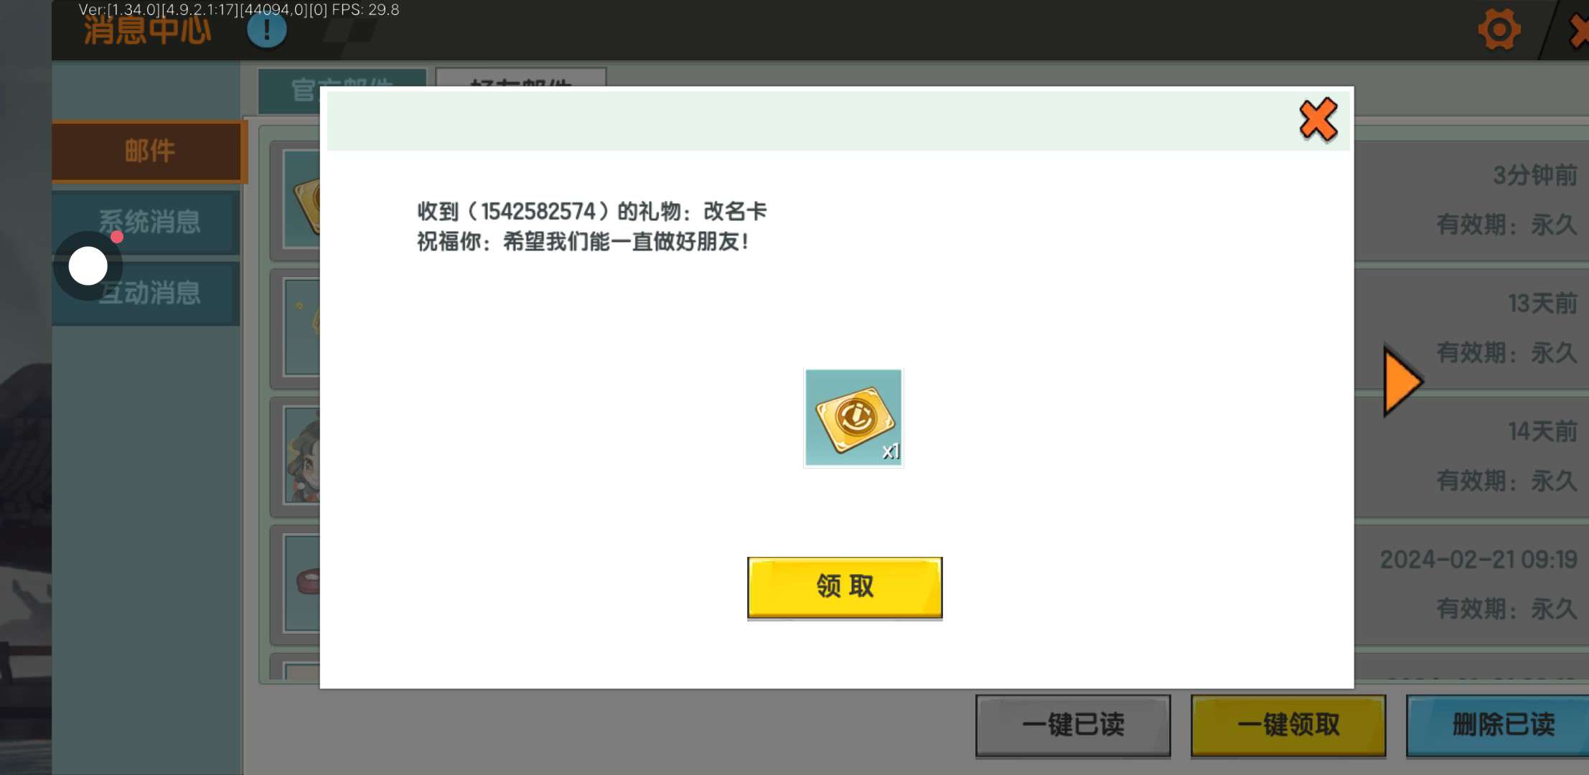The width and height of the screenshot is (1589, 775).
Task: Close the gift dialog with orange X
Action: pyautogui.click(x=1318, y=120)
